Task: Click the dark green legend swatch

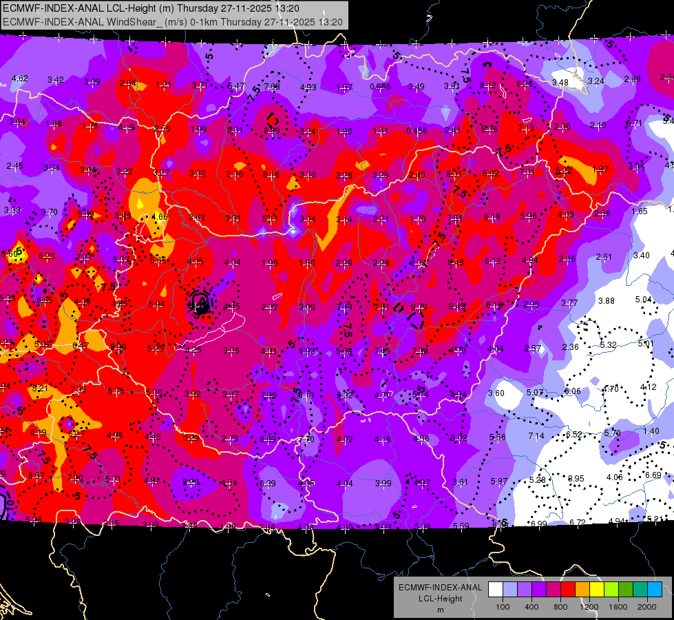Action: tap(626, 590)
